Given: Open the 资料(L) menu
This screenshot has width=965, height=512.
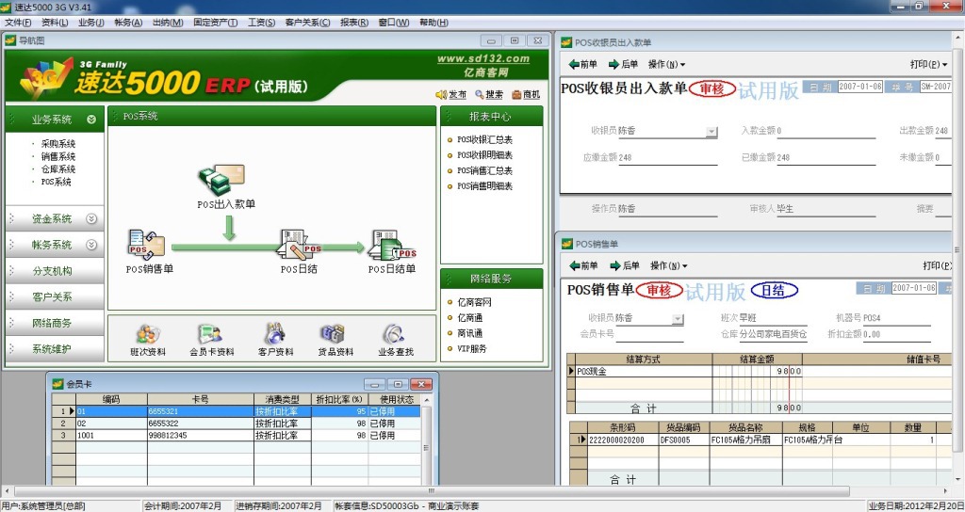Looking at the screenshot, I should pyautogui.click(x=54, y=23).
